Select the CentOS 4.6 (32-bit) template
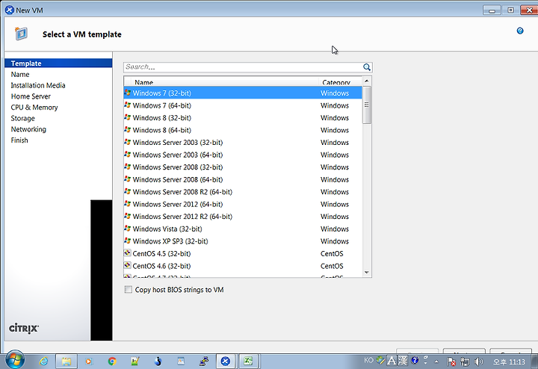Screen dimensions: 538x369 [243, 266]
